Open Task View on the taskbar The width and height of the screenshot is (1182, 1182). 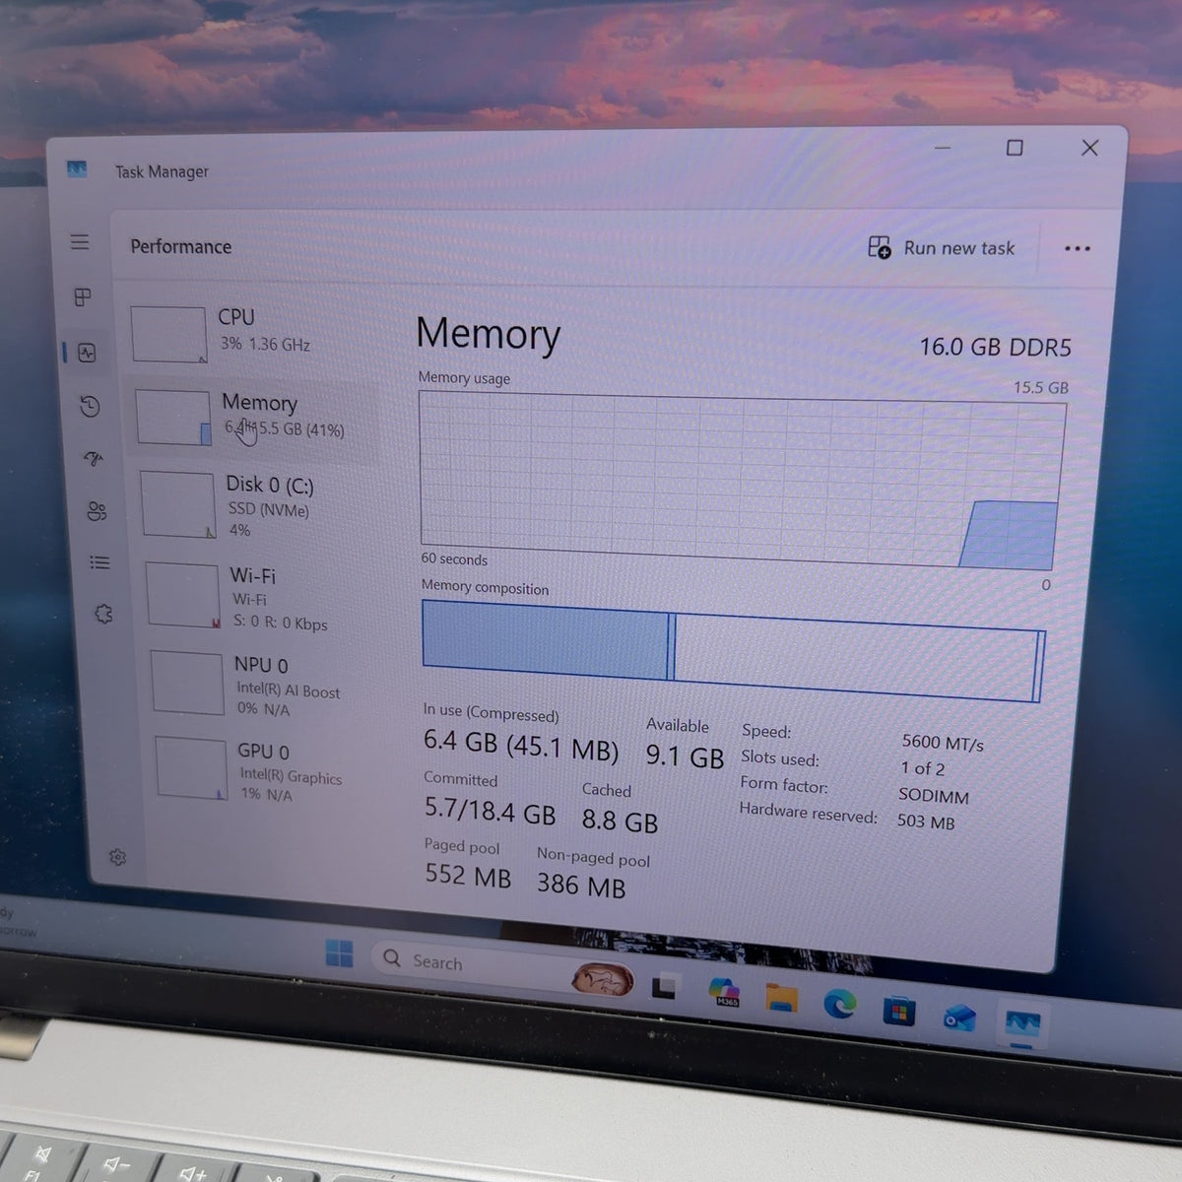click(x=664, y=986)
